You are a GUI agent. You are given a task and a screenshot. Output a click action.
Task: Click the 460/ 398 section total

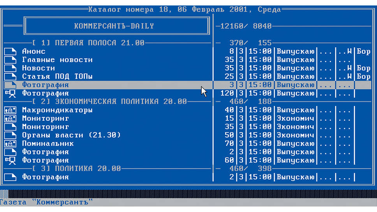click(250, 169)
